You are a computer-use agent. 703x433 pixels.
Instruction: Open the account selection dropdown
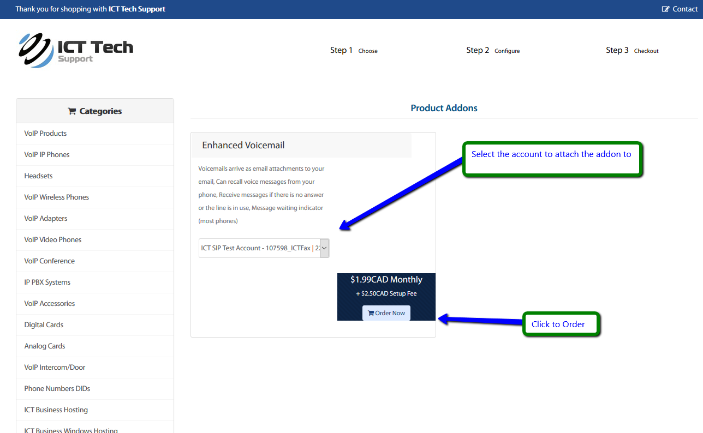(264, 248)
